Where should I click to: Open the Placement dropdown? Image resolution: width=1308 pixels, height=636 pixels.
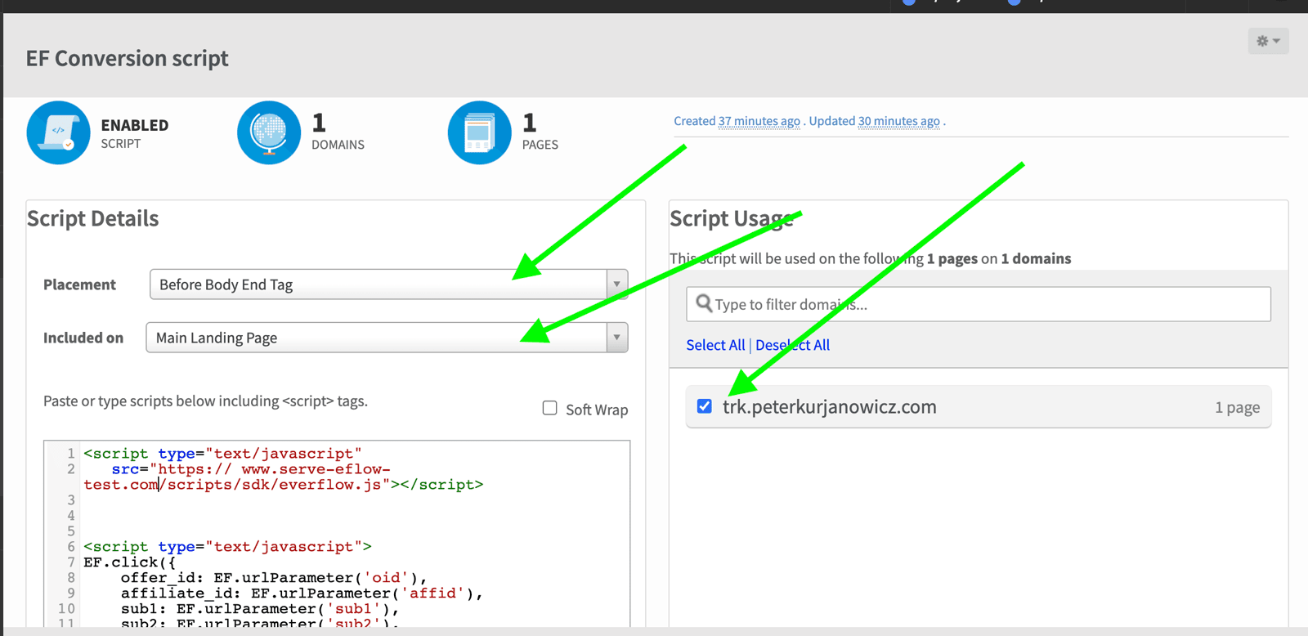389,284
